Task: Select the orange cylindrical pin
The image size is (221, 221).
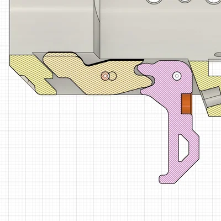Action: (187, 103)
